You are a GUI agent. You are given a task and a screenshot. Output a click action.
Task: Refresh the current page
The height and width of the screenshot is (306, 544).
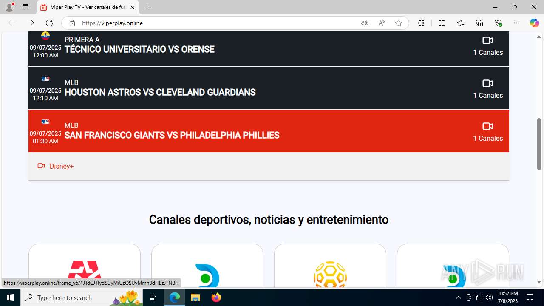pos(49,23)
